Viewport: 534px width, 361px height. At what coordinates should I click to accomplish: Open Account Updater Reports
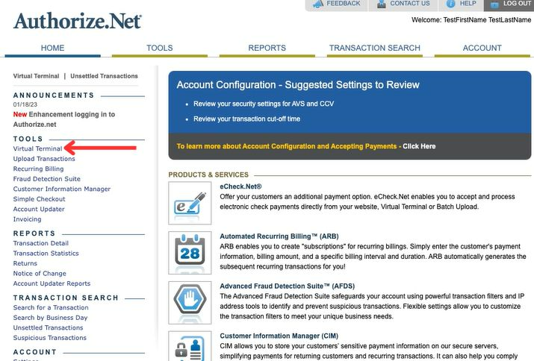pos(52,283)
